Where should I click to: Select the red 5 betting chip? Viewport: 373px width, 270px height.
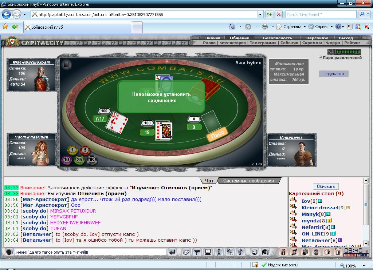click(85, 150)
